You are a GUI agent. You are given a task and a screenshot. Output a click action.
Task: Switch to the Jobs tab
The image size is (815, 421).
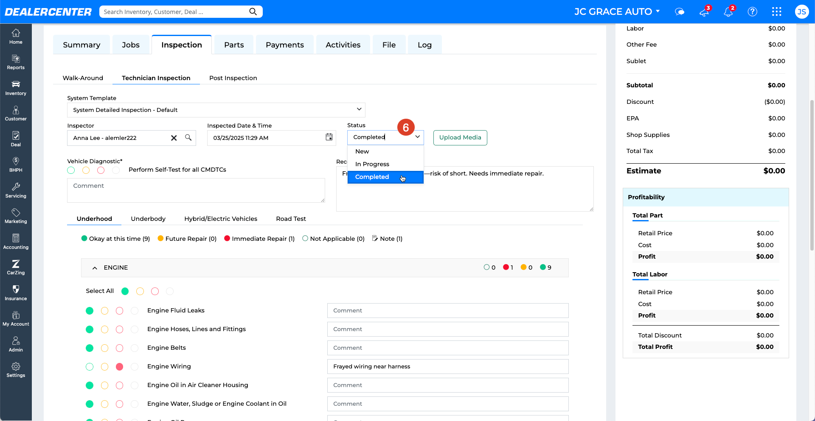click(x=131, y=45)
